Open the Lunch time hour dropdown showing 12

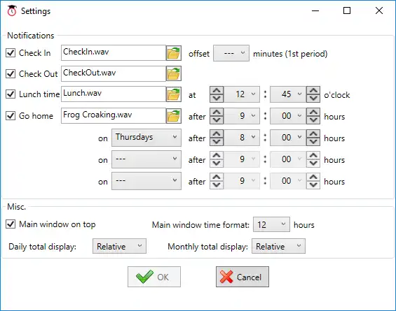coord(242,94)
